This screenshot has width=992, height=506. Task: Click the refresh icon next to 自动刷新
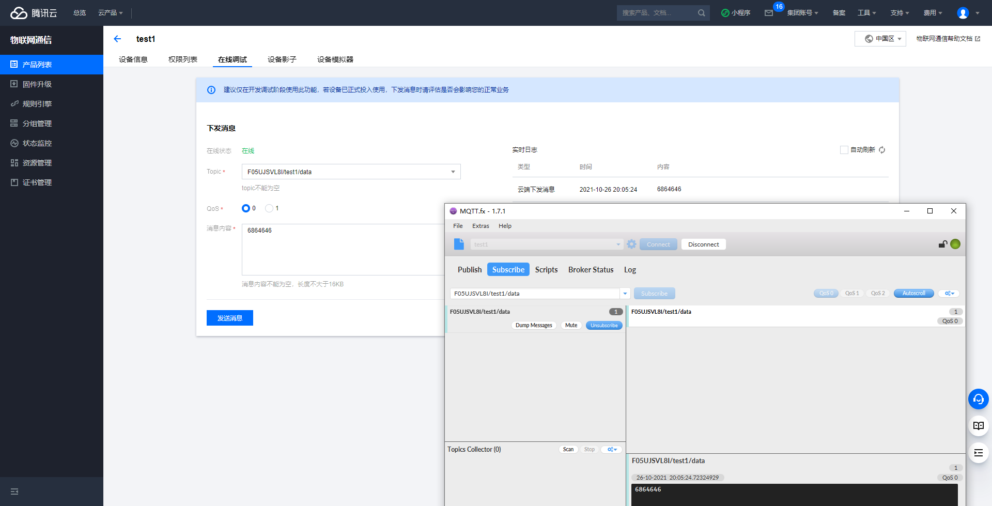click(882, 150)
